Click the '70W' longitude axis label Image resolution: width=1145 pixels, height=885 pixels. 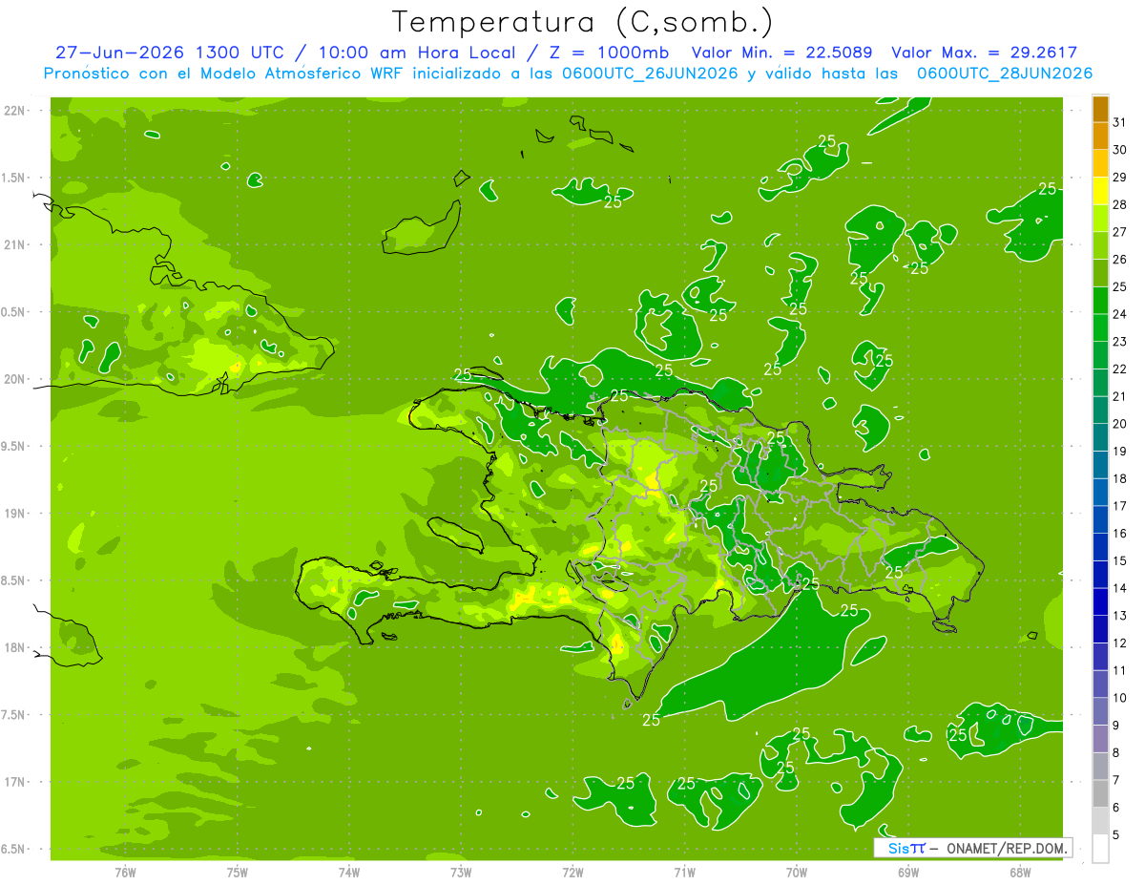pos(796,873)
